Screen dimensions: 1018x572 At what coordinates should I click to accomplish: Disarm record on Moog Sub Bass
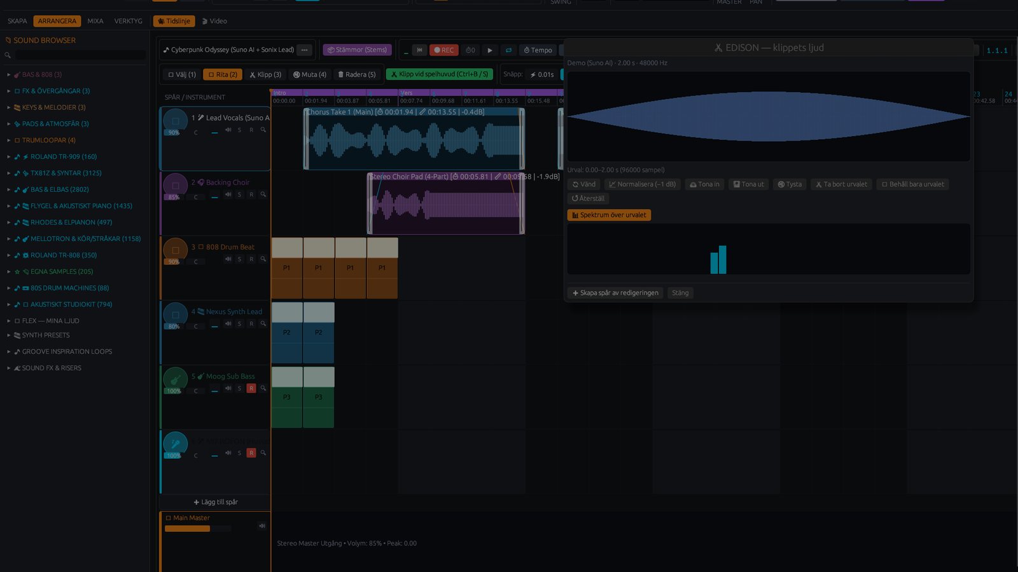pos(251,388)
